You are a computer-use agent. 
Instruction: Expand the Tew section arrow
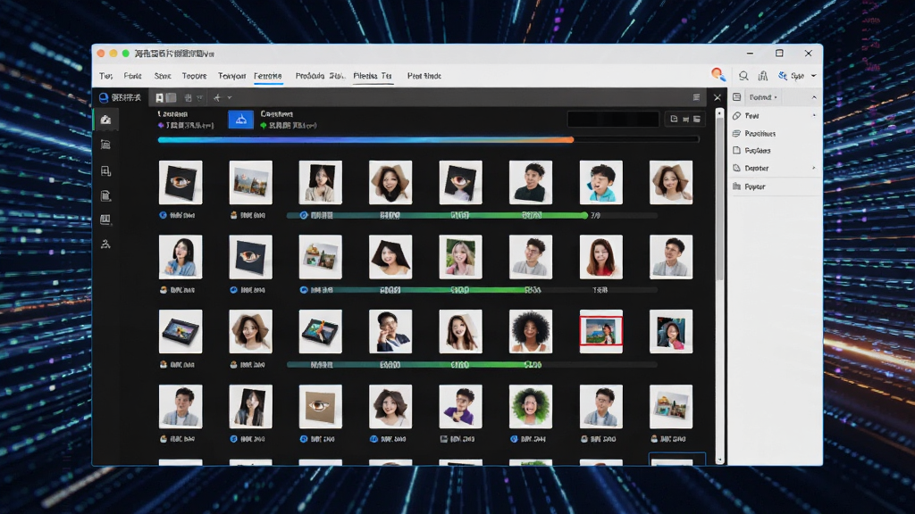click(814, 115)
